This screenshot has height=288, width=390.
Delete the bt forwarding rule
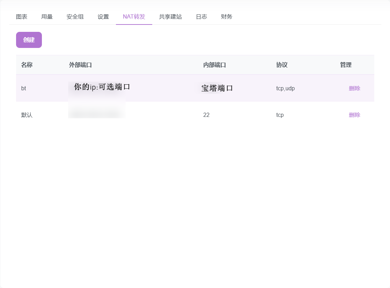[354, 88]
